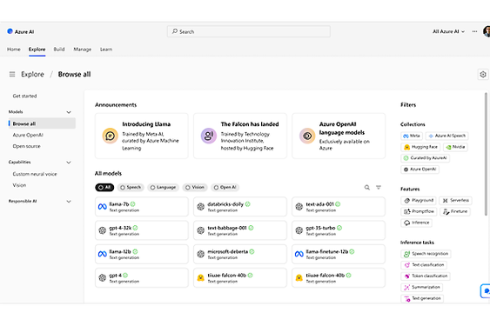Open page settings gear icon

(x=483, y=74)
